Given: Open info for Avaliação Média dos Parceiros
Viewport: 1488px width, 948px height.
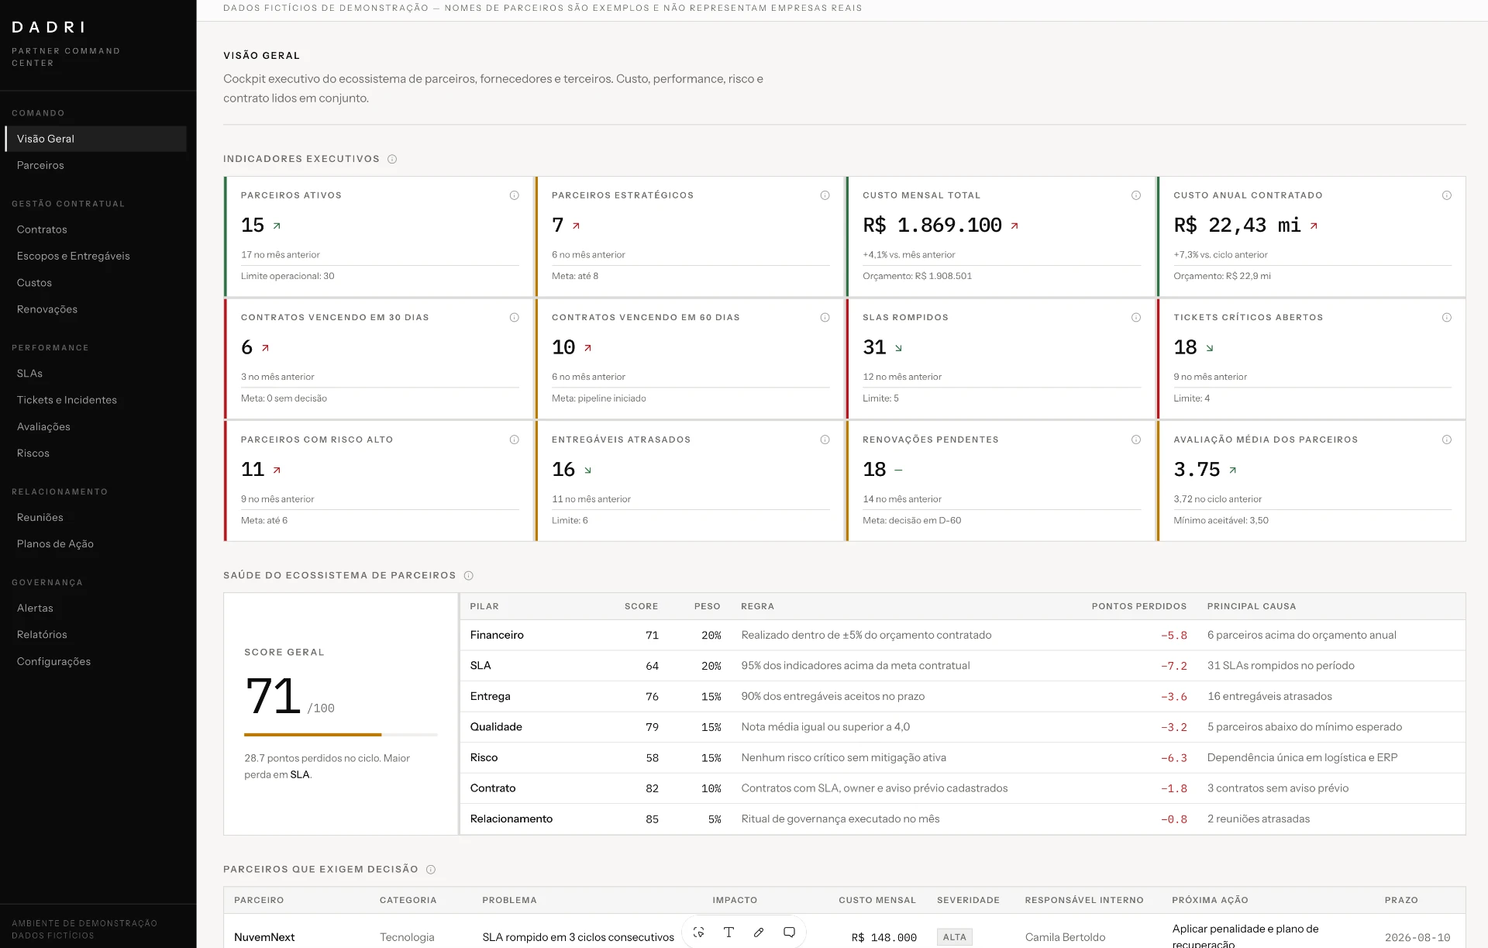Looking at the screenshot, I should tap(1446, 440).
